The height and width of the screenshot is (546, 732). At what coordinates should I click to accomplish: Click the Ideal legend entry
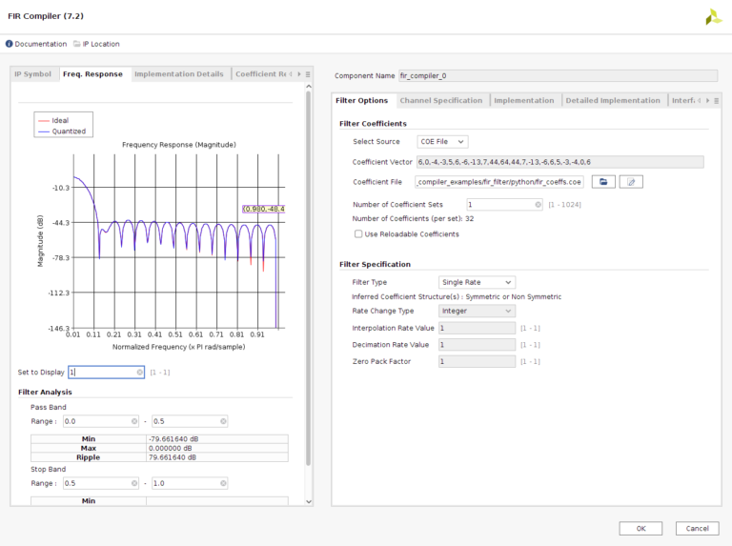coord(53,120)
